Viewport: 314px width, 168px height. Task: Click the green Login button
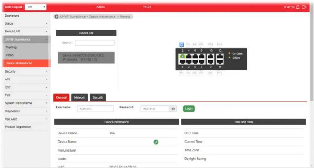(189, 108)
